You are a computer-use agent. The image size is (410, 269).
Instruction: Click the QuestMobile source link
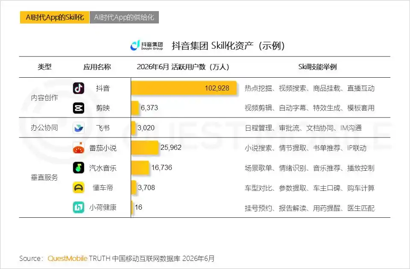[x=67, y=259]
